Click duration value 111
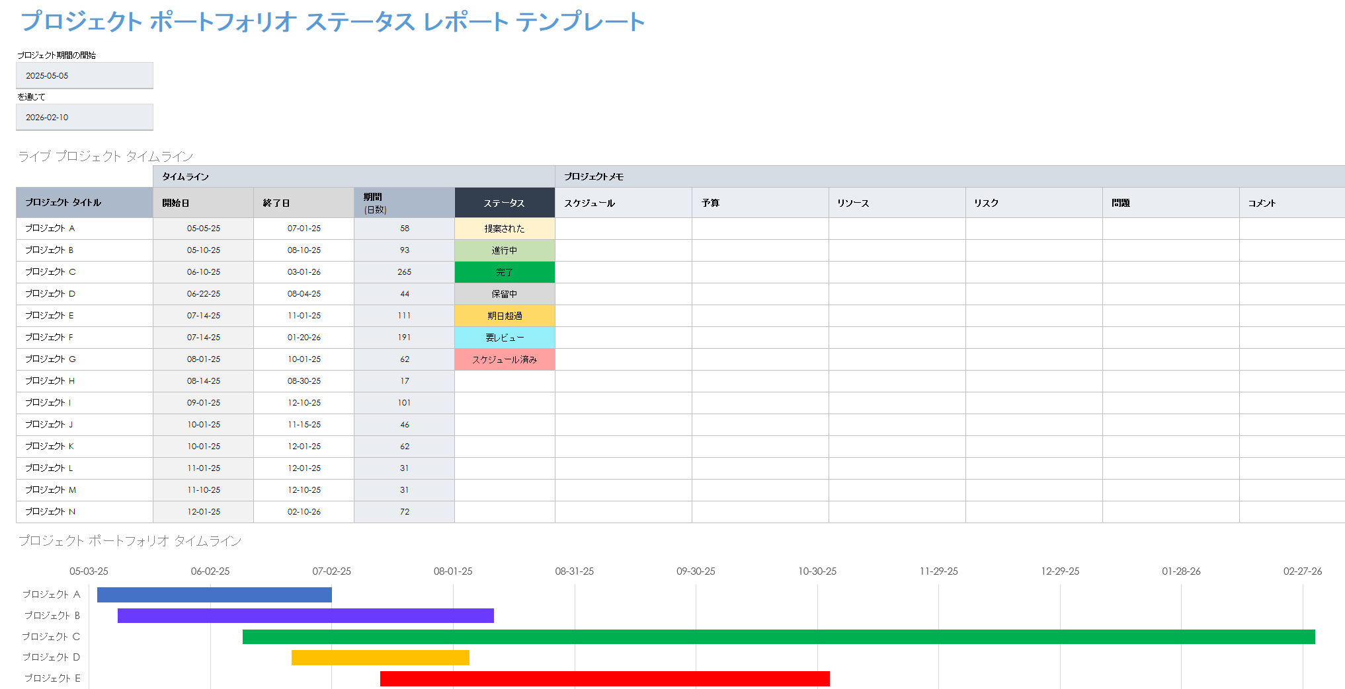Screen dimensions: 1345x689 tap(405, 316)
